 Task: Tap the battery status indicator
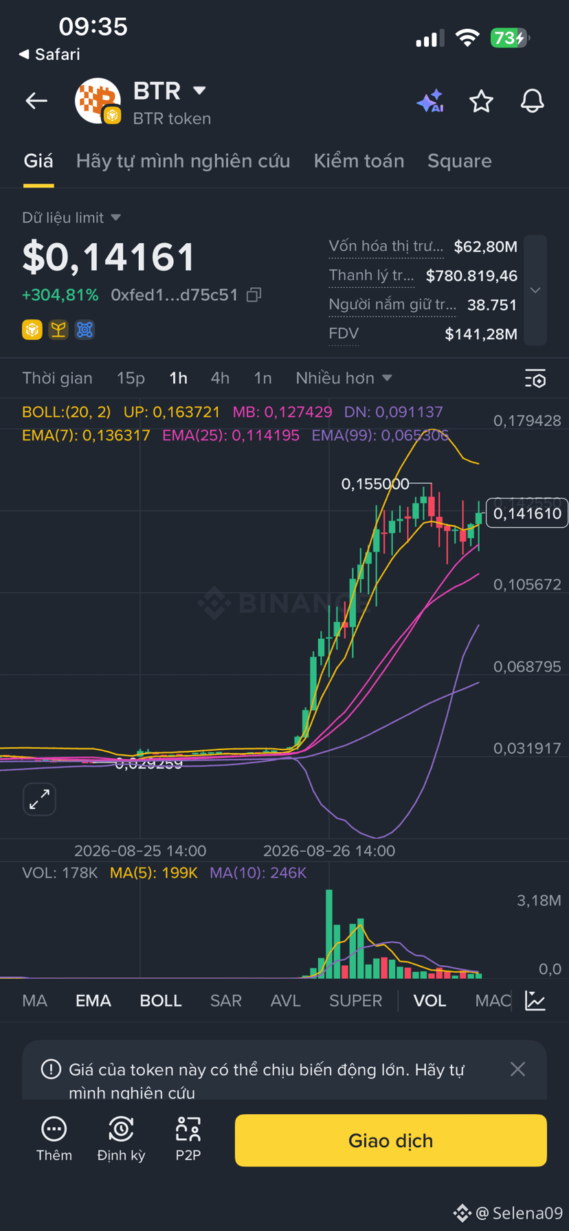(510, 38)
